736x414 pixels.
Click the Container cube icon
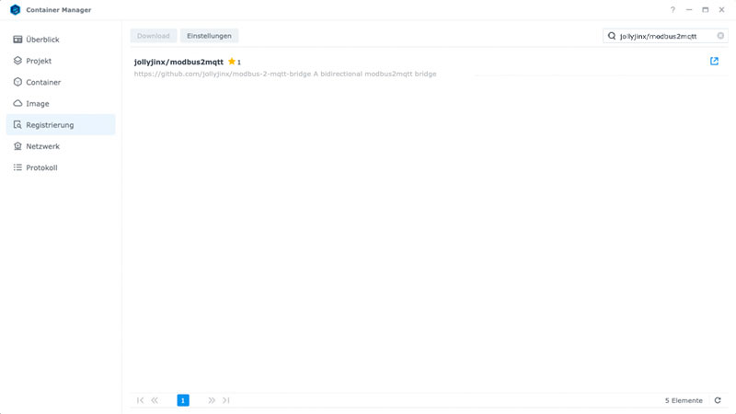17,82
